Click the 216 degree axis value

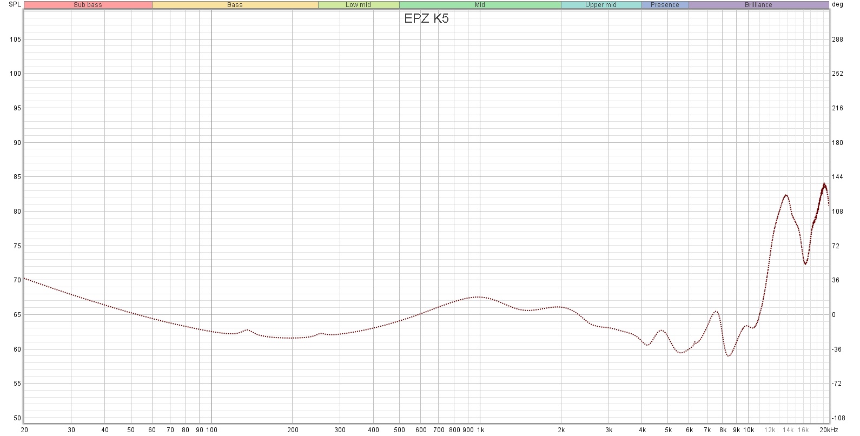click(837, 108)
